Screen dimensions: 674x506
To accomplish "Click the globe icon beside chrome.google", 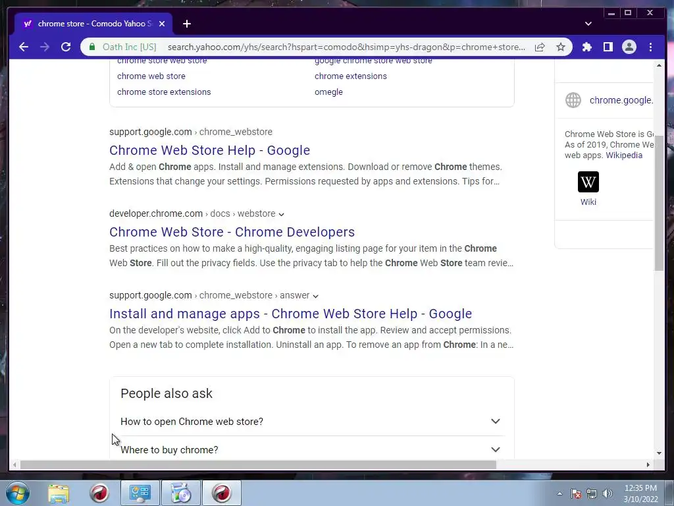I will (573, 100).
